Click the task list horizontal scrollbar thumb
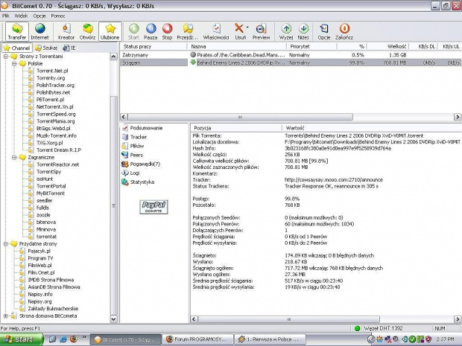Viewport: 462px width, 346px height. [x=240, y=117]
